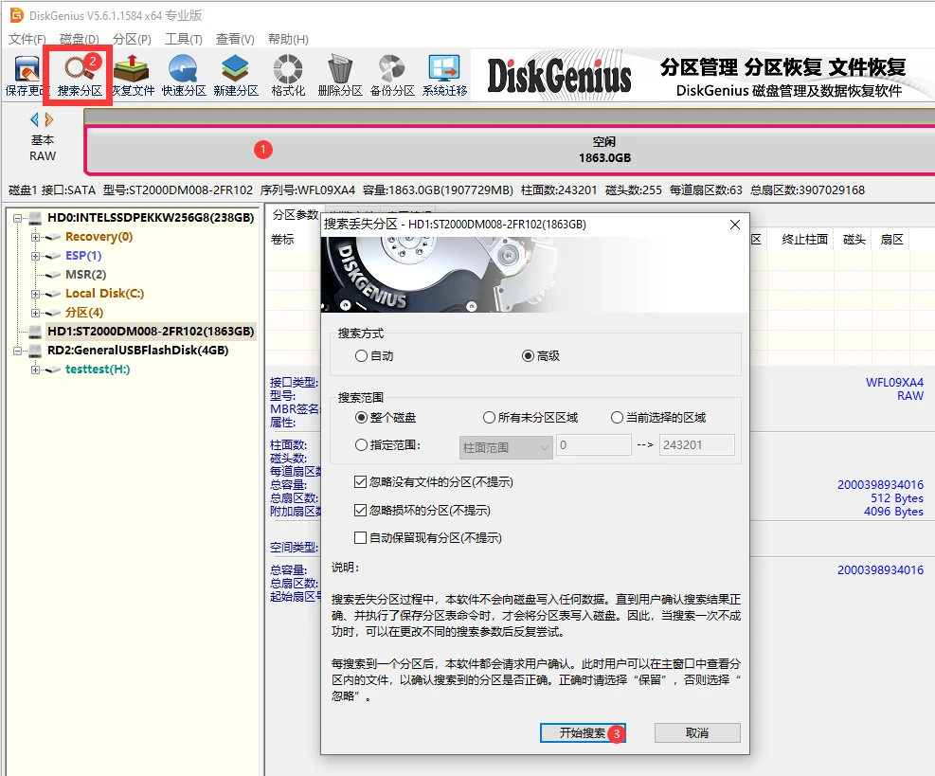
Task: Select the 删除分区 trash icon
Action: (x=340, y=76)
